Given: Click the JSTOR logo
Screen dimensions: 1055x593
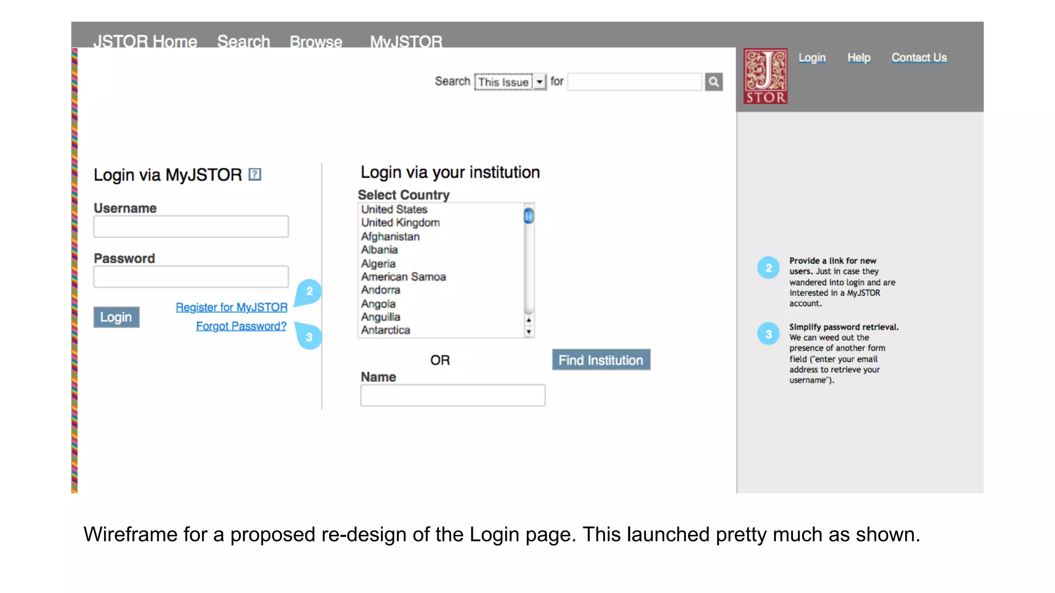Looking at the screenshot, I should click(x=765, y=76).
